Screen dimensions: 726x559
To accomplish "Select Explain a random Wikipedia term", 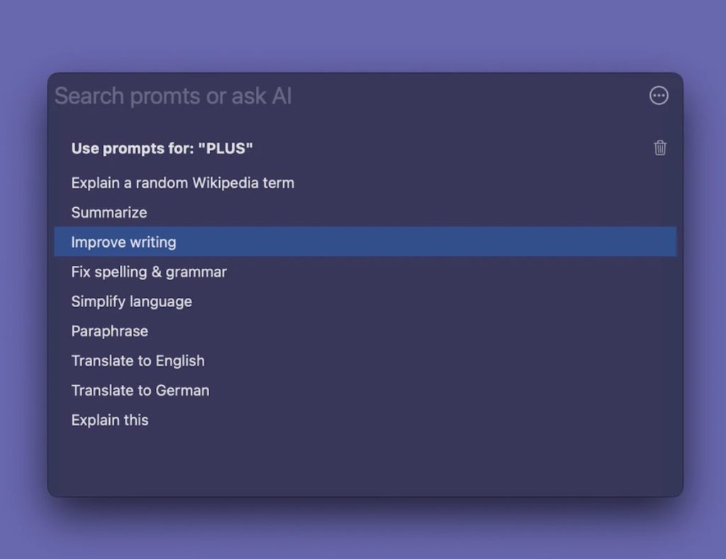I will pos(182,183).
